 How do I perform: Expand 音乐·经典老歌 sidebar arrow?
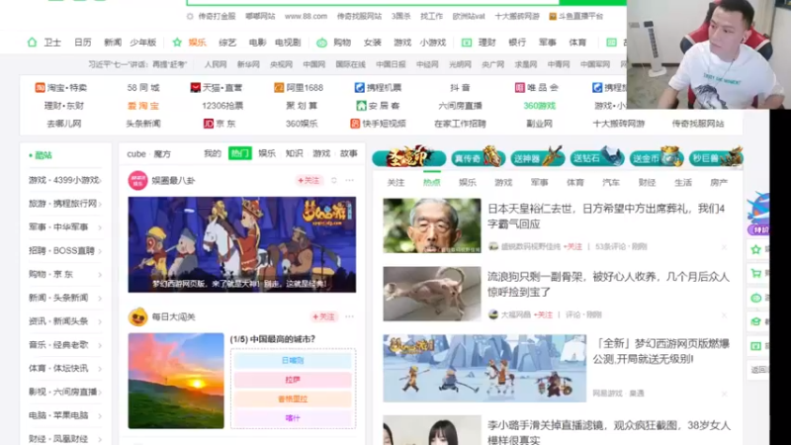point(100,345)
